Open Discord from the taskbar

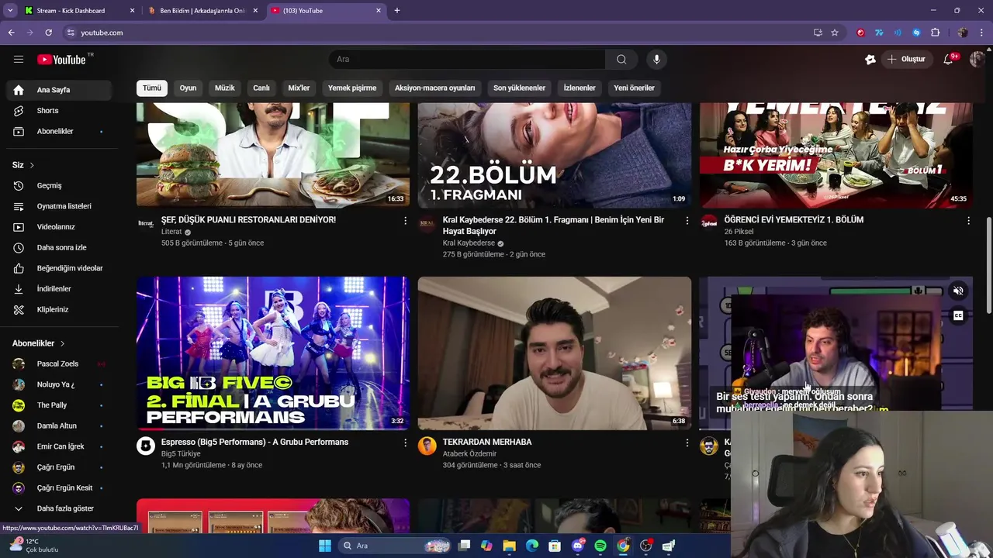(578, 546)
